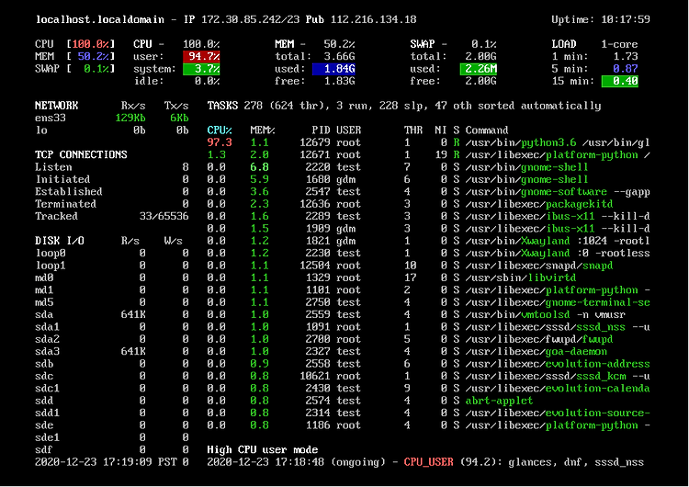Click the loop0 disk name
Image resolution: width=689 pixels, height=487 pixels.
pyautogui.click(x=51, y=254)
